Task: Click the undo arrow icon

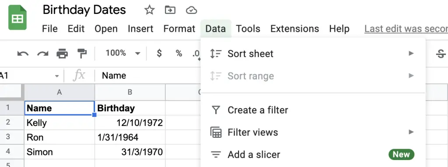Action: point(23,54)
